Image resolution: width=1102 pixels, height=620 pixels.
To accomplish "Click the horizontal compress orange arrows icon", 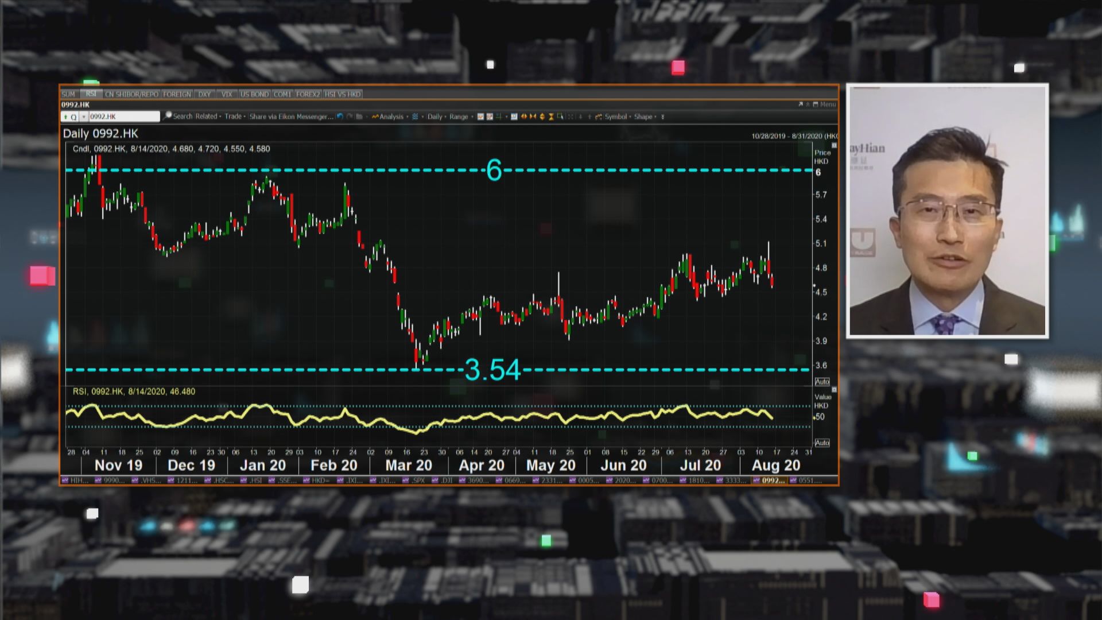I will 533,117.
